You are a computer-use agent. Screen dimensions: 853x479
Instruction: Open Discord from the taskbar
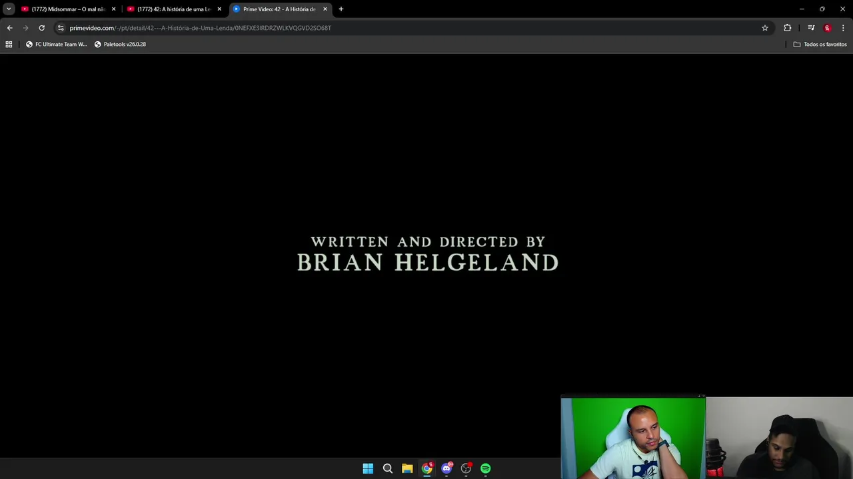446,468
